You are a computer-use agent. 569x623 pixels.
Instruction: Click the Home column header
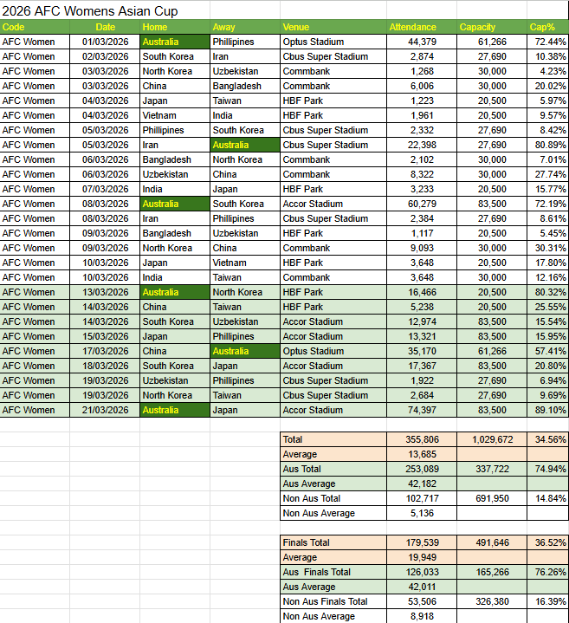(175, 27)
